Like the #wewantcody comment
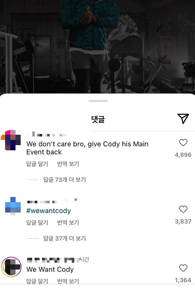The image size is (195, 288). [x=183, y=209]
